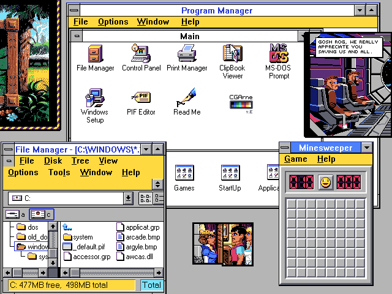Open File Manager document control-menu box
The height and width of the screenshot is (294, 392).
pos(9,160)
